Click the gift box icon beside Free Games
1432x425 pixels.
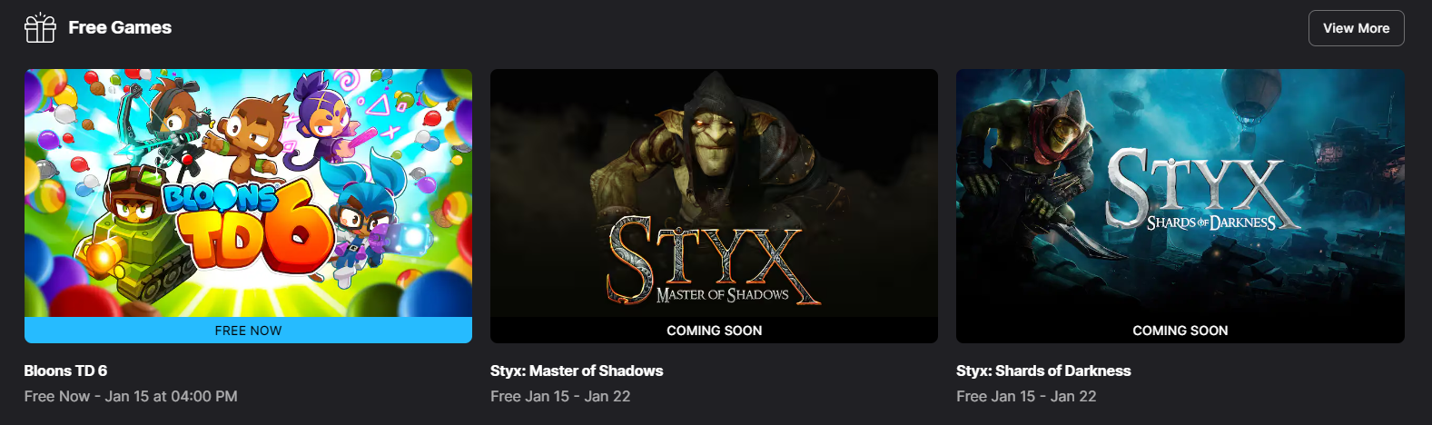(40, 28)
